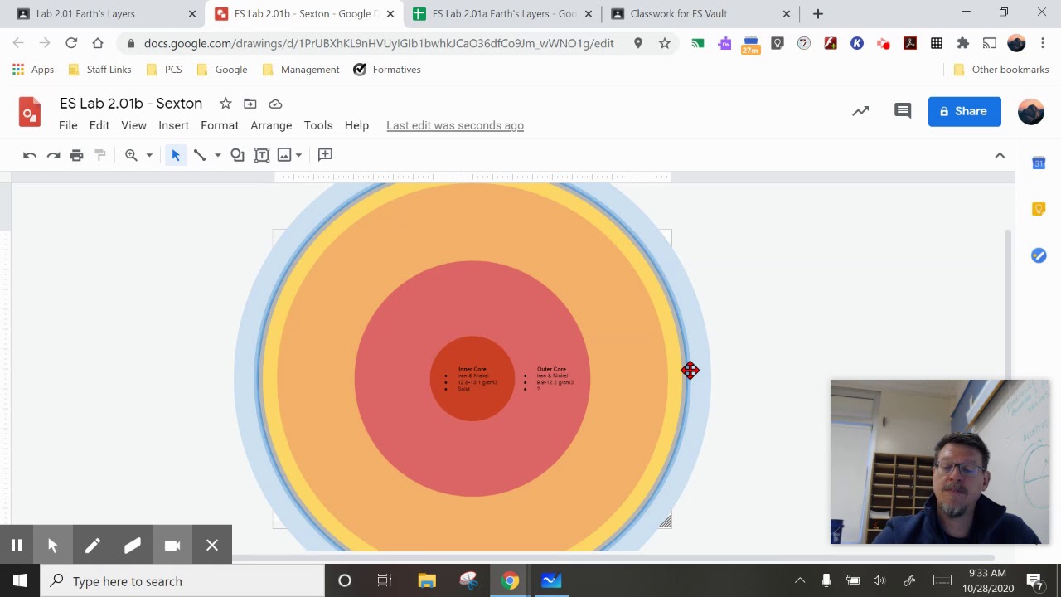The image size is (1061, 597).
Task: Open the Google account avatar
Action: pyautogui.click(x=1031, y=111)
